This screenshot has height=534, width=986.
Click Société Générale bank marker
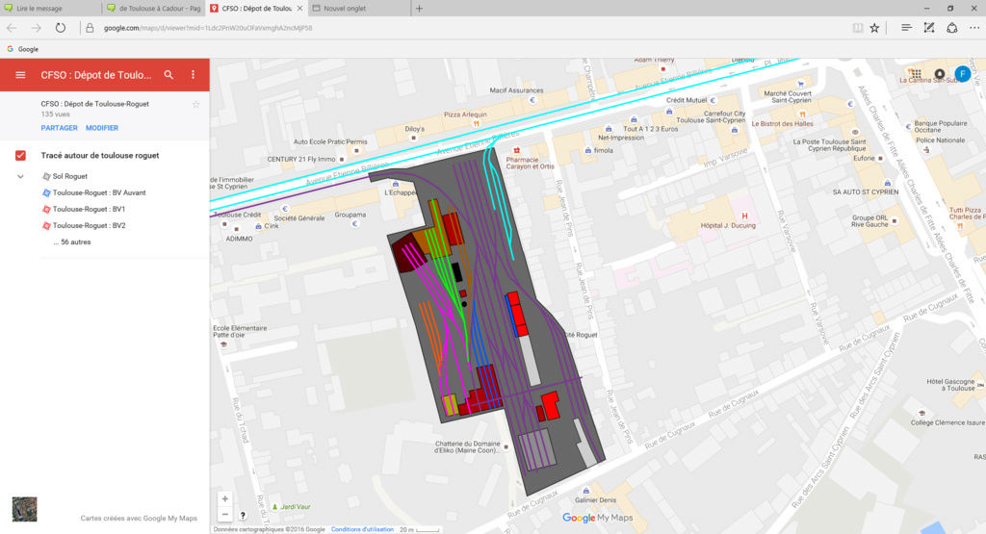(285, 209)
